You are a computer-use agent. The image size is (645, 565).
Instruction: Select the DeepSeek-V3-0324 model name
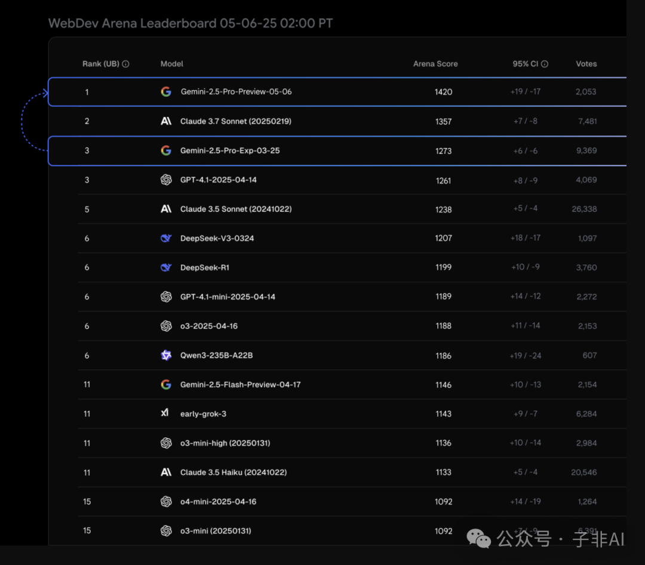(217, 238)
